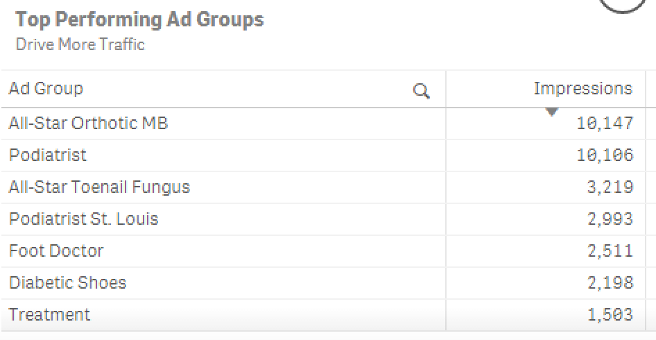Select the Podiatrist ad group
This screenshot has width=656, height=340.
pyautogui.click(x=48, y=155)
